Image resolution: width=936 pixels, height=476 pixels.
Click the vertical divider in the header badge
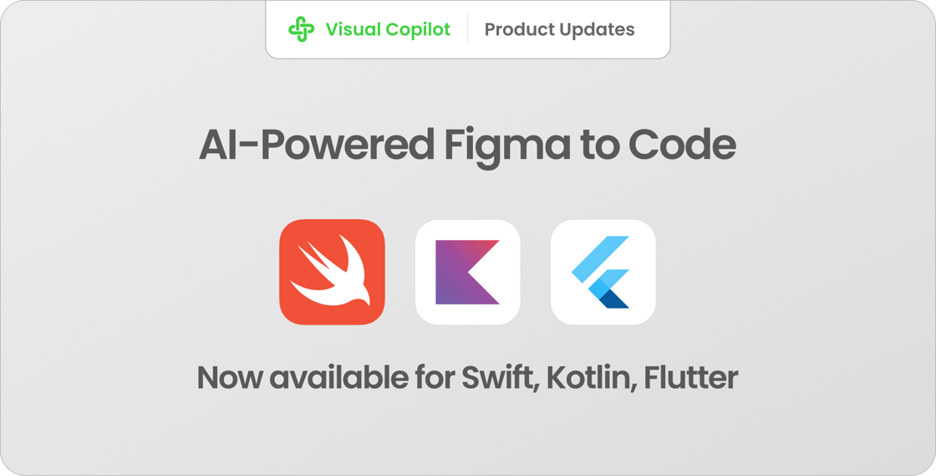467,29
